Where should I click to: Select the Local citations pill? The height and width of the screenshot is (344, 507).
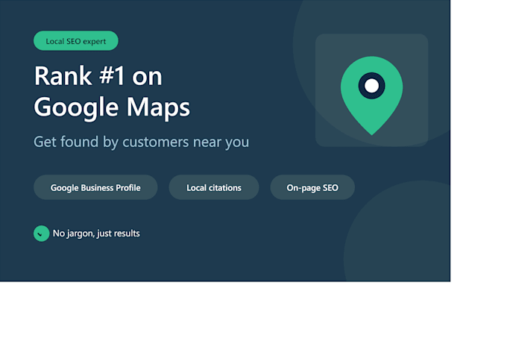click(x=214, y=187)
